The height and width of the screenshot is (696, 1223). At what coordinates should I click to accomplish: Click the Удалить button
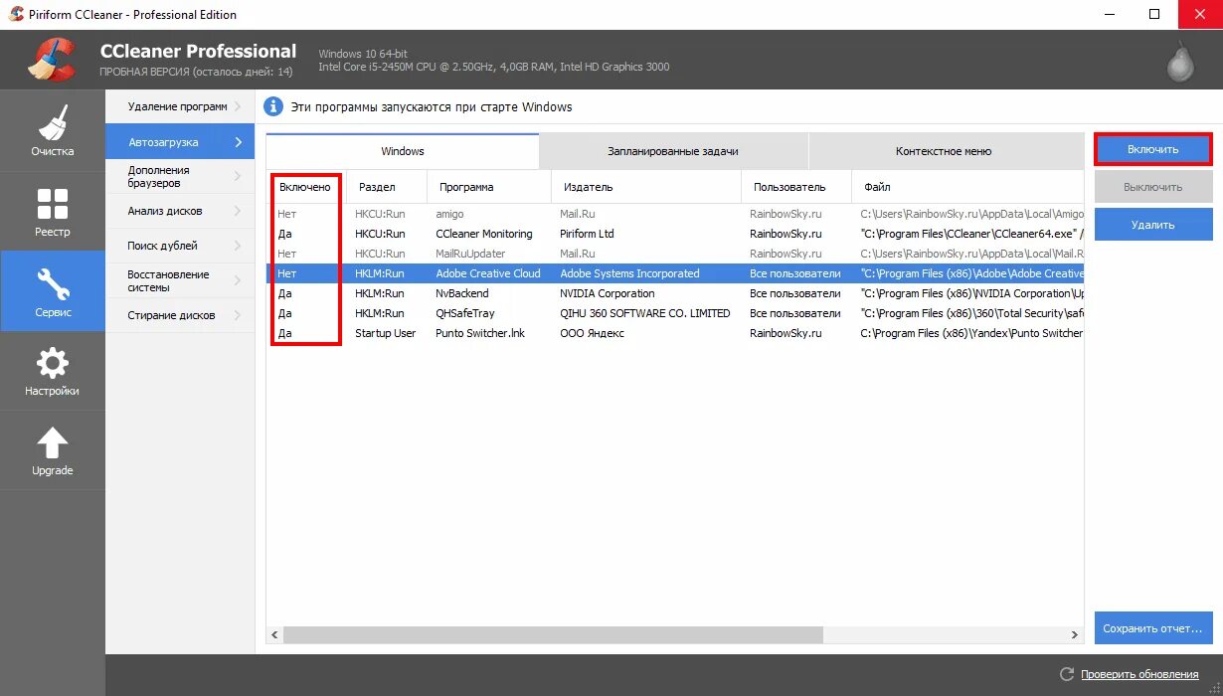pyautogui.click(x=1153, y=225)
